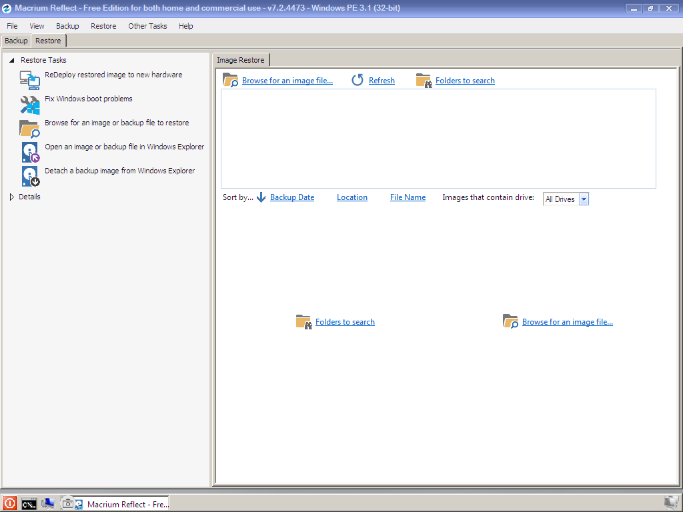Open the View menu
Screen dimensions: 683x512
tap(37, 26)
